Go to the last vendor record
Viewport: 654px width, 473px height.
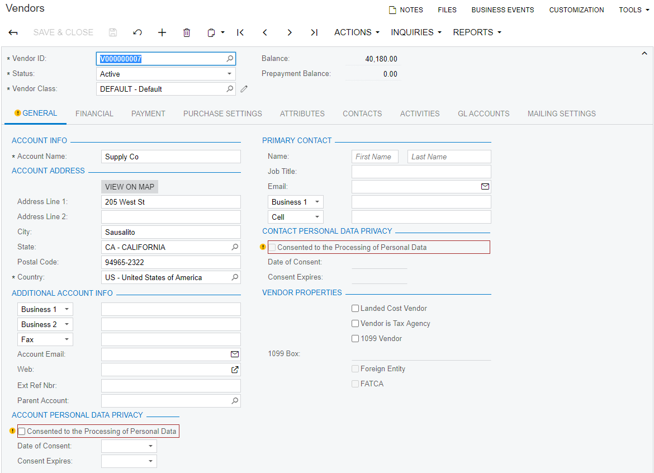(x=314, y=32)
